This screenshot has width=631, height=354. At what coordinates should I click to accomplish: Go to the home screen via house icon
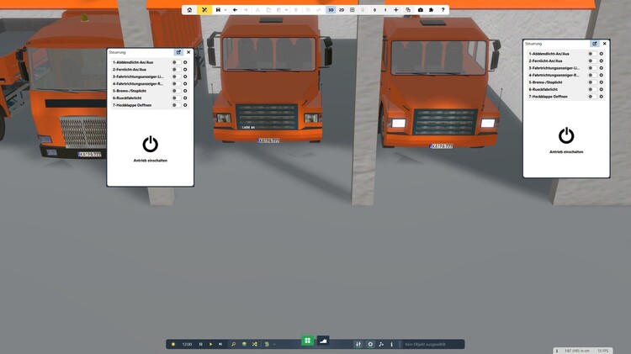click(189, 9)
